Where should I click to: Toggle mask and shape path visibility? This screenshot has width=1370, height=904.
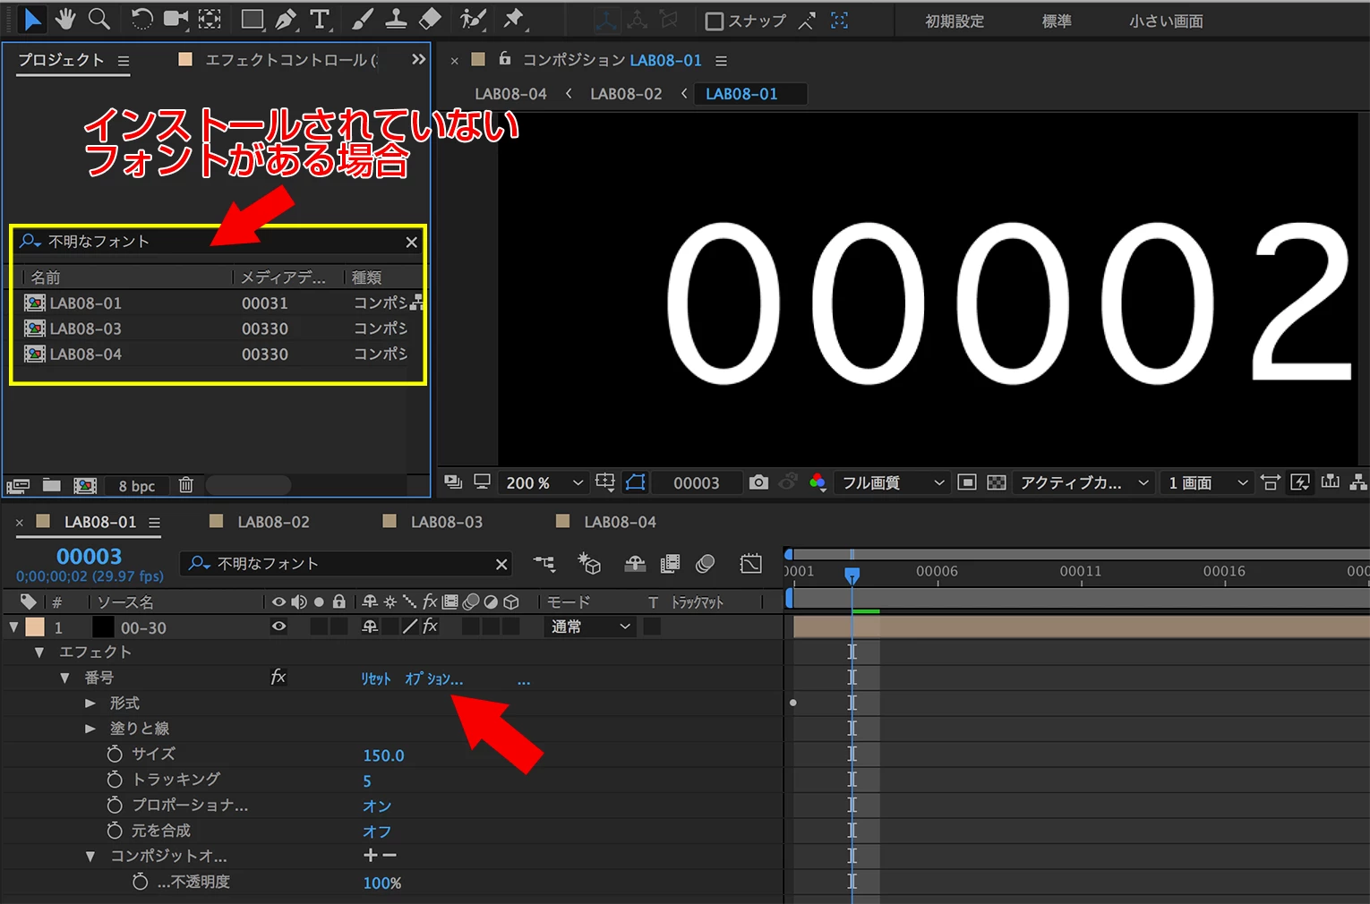(x=635, y=482)
